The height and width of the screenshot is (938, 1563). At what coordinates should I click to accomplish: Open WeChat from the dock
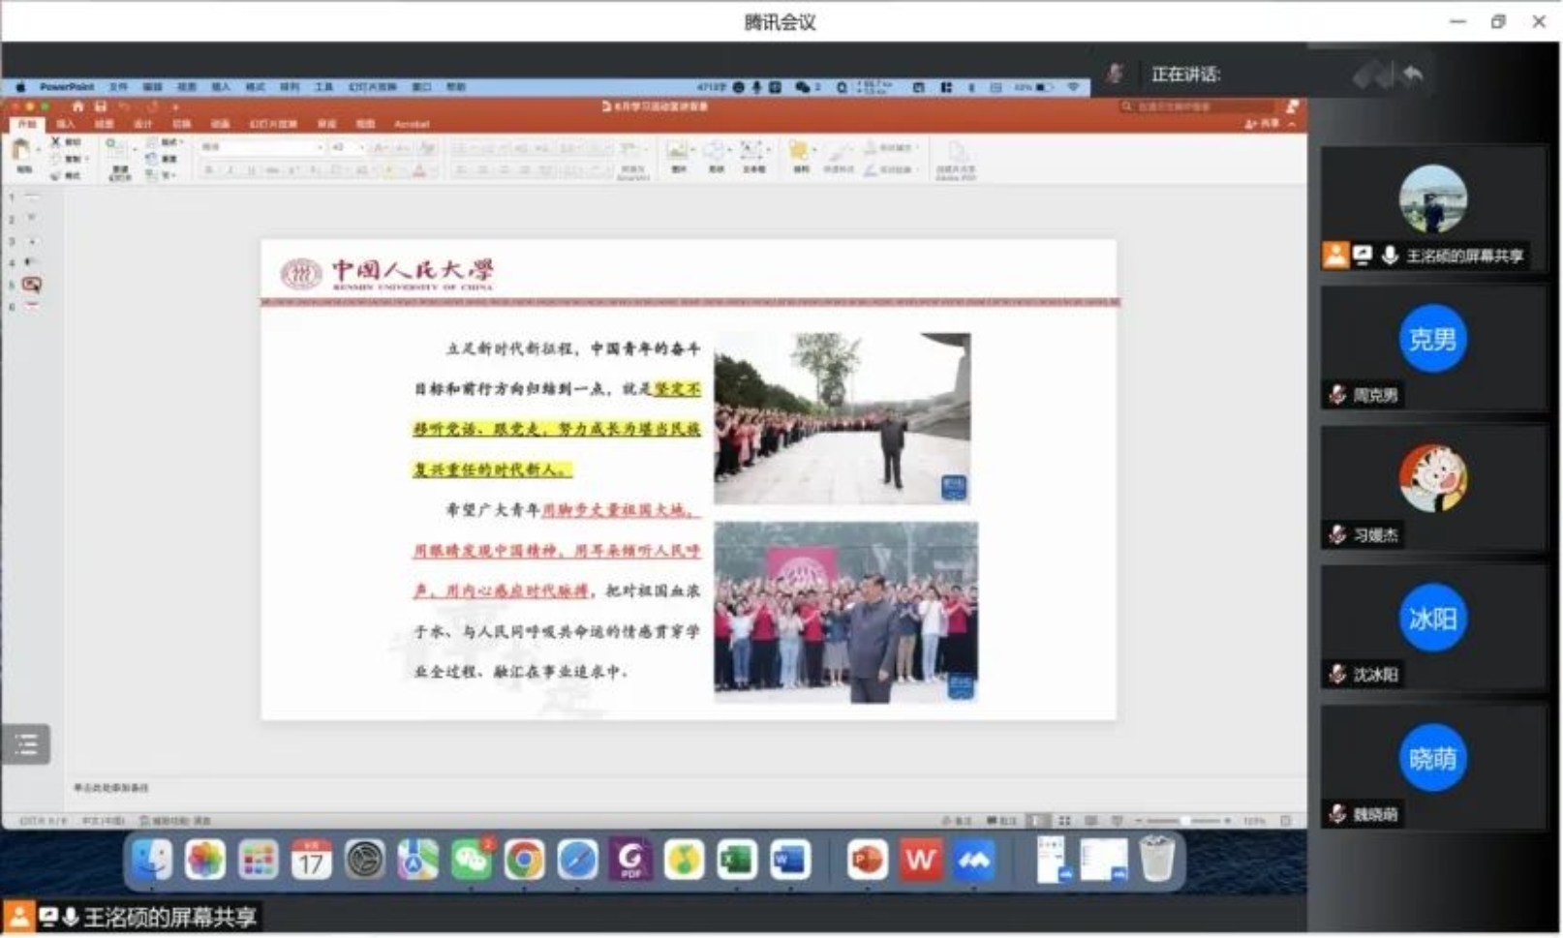[x=472, y=860]
